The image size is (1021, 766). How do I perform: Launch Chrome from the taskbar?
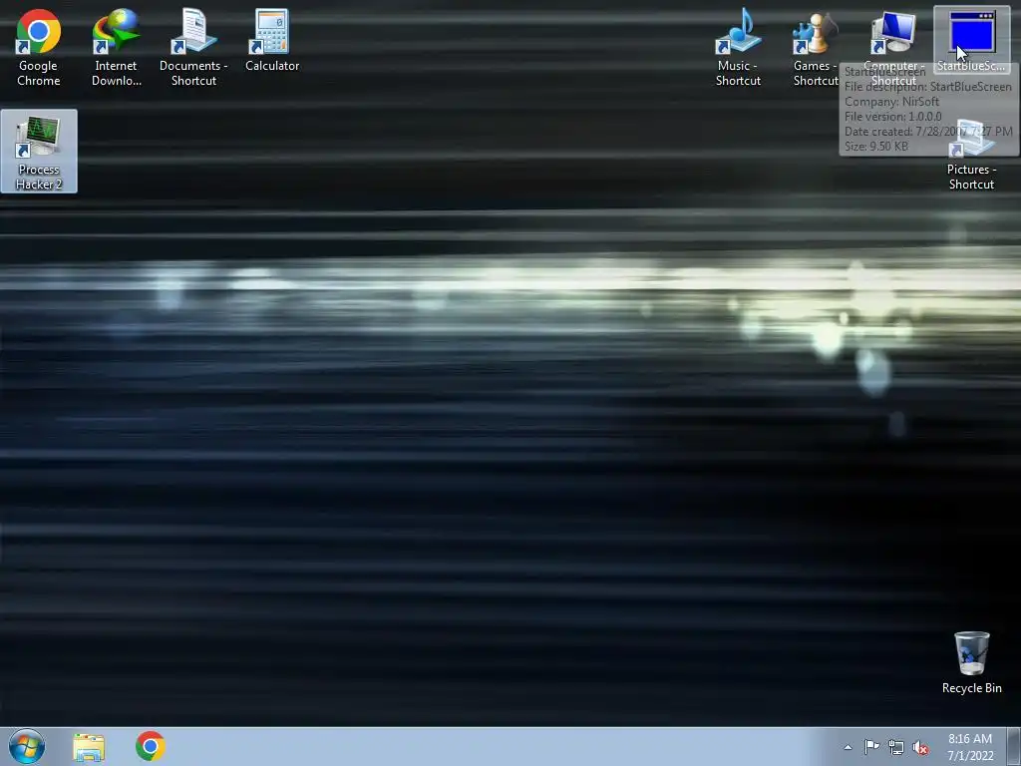[151, 746]
